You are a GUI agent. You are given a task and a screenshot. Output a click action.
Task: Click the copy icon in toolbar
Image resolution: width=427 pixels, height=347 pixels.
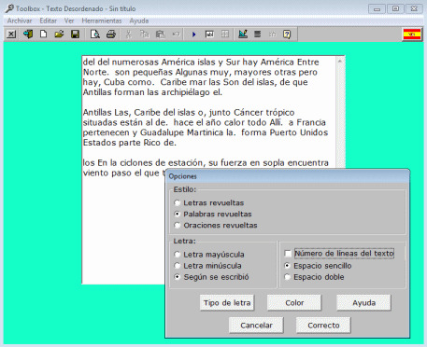pos(145,35)
